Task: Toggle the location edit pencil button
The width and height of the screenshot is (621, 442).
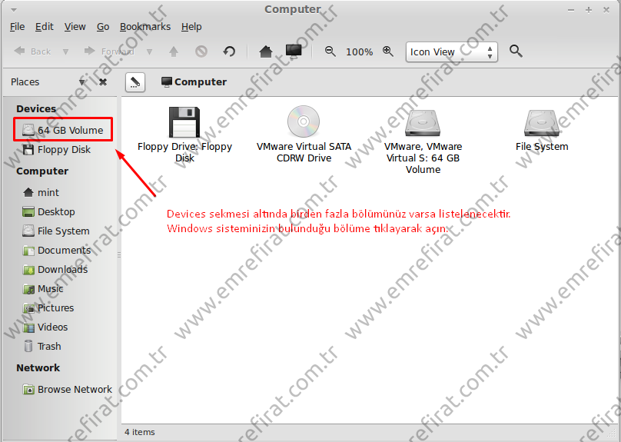Action: point(134,81)
